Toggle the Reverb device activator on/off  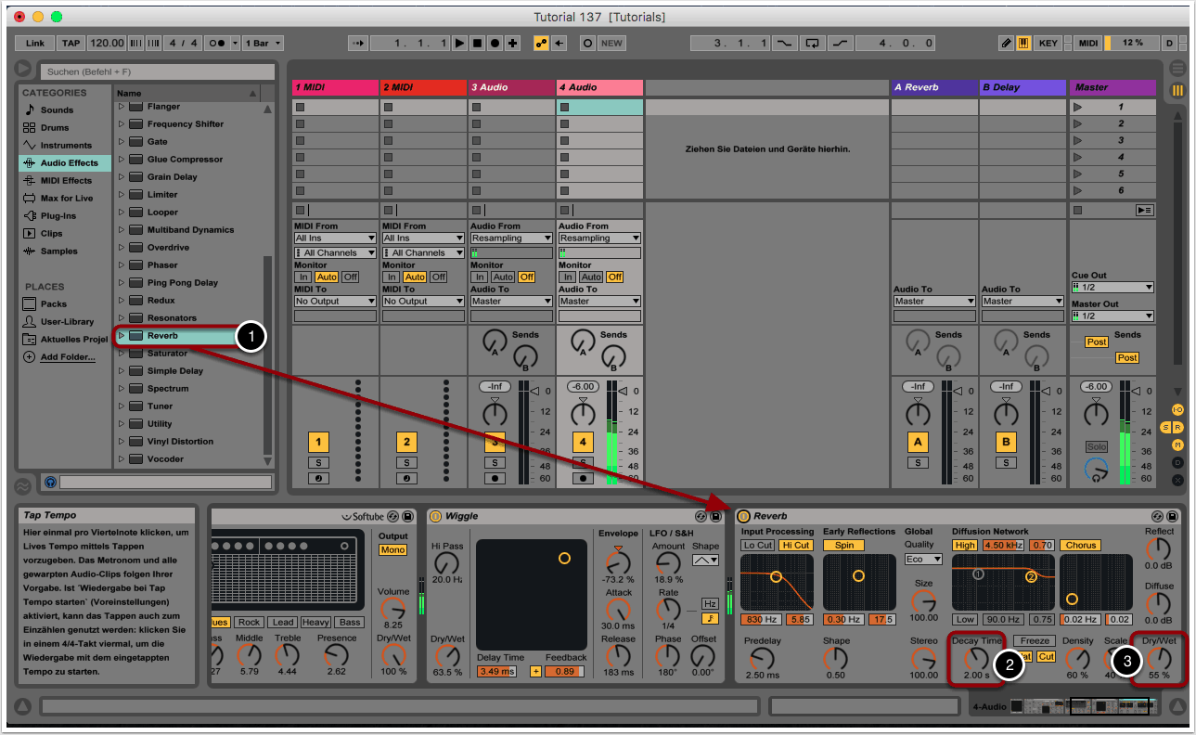[x=743, y=516]
